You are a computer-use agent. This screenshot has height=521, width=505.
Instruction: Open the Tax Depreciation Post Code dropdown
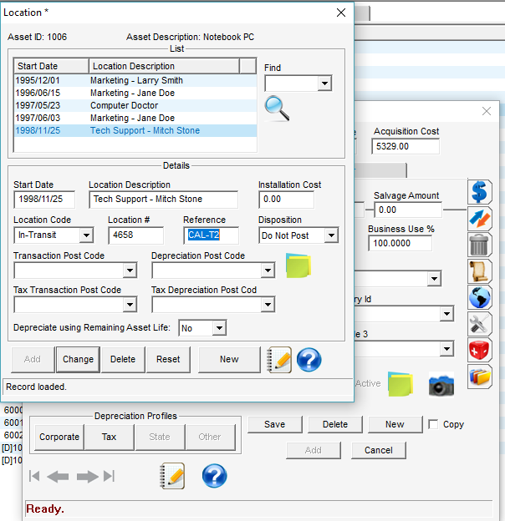[268, 305]
